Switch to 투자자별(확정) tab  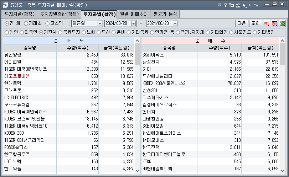pos(99,14)
